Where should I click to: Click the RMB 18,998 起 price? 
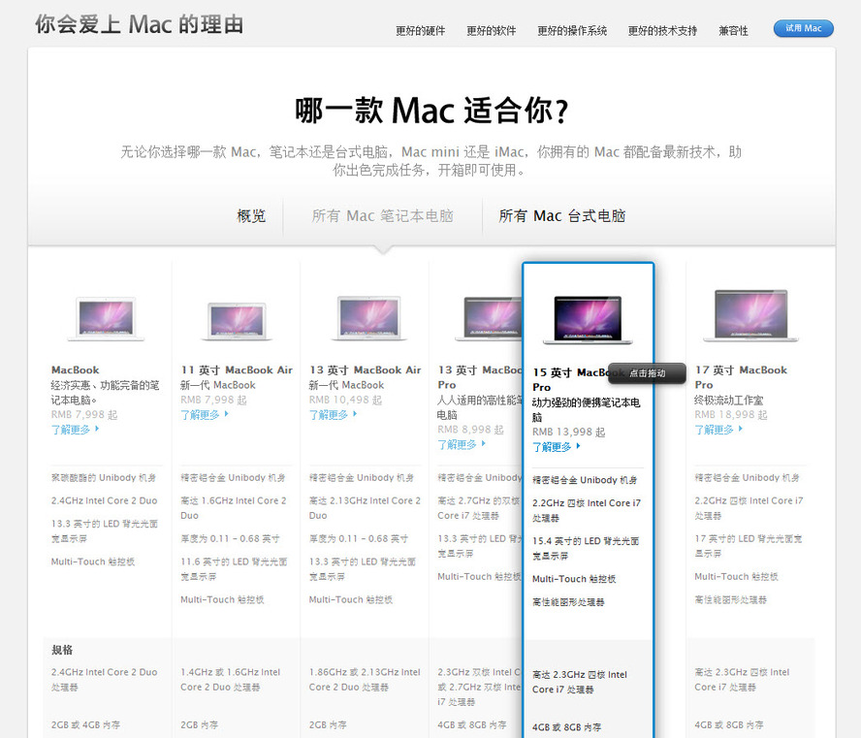click(731, 414)
